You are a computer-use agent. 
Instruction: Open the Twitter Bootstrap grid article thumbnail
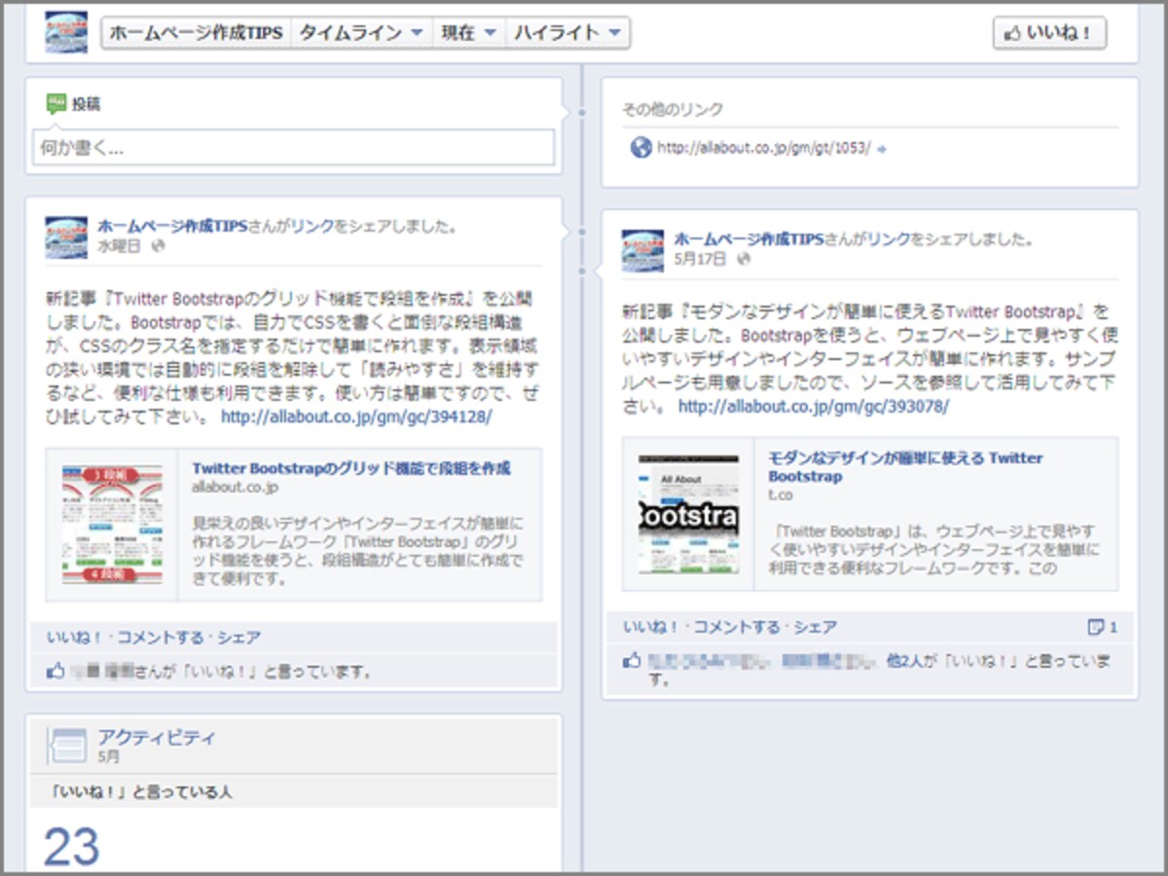point(113,525)
